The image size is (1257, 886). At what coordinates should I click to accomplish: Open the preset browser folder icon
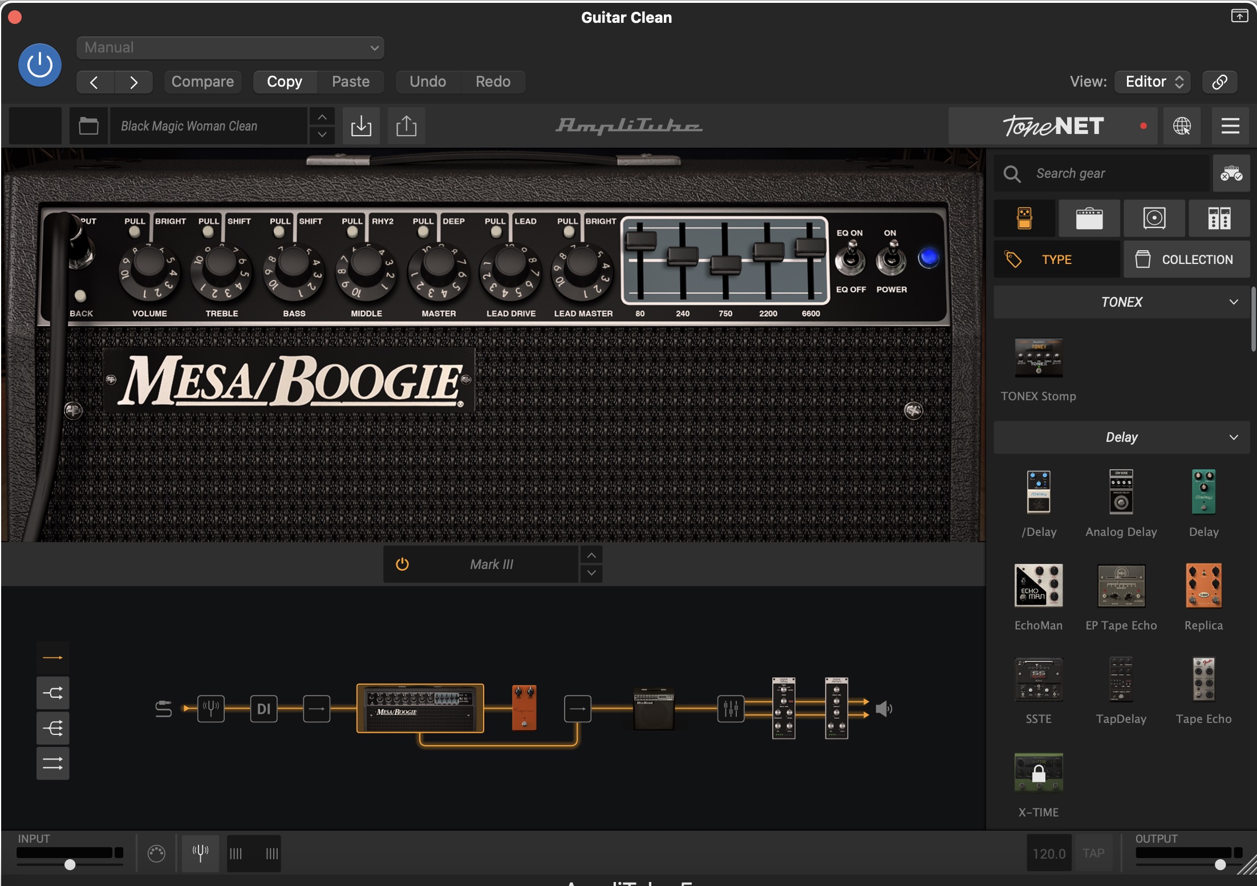pos(88,126)
